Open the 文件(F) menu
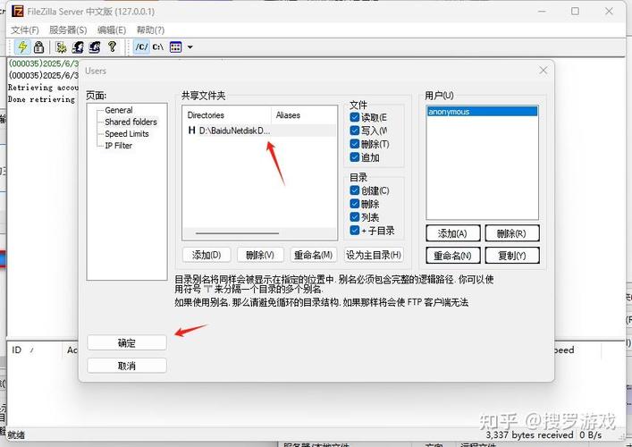This screenshot has height=447, width=632. click(x=25, y=30)
